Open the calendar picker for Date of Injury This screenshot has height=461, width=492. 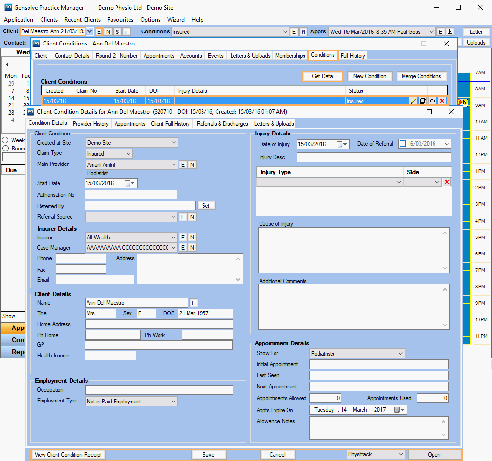pyautogui.click(x=340, y=144)
